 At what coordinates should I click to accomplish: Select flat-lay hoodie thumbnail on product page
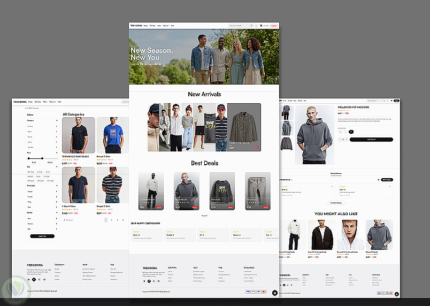click(286, 143)
